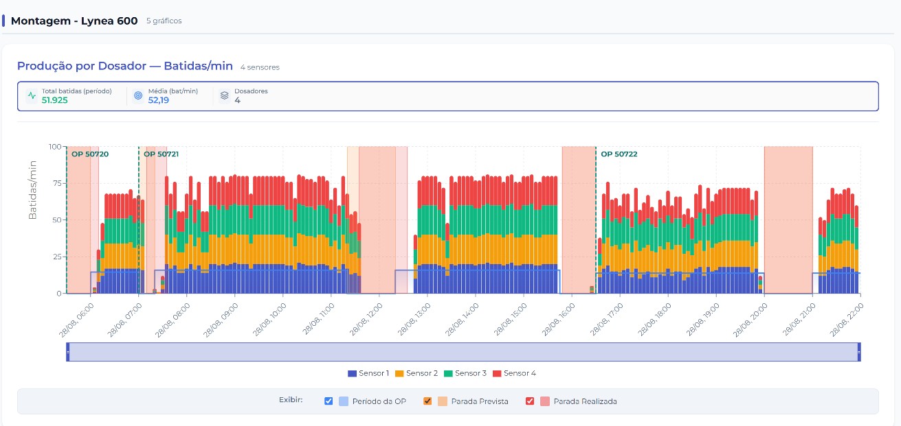Click the layers icon beside Dosadores

pos(224,95)
